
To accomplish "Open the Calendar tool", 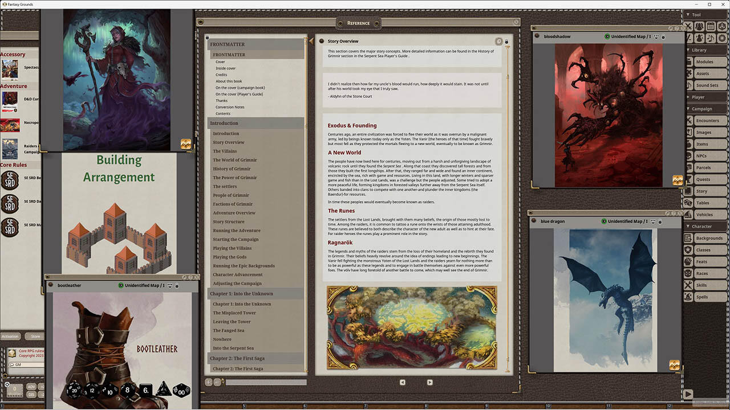I will click(711, 26).
